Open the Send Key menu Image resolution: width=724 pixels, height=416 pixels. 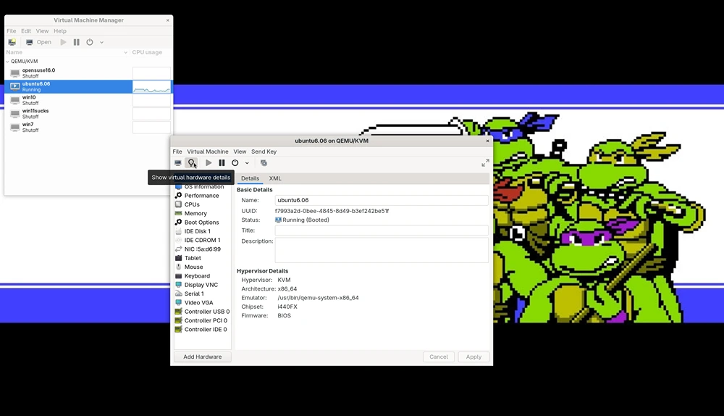point(264,151)
